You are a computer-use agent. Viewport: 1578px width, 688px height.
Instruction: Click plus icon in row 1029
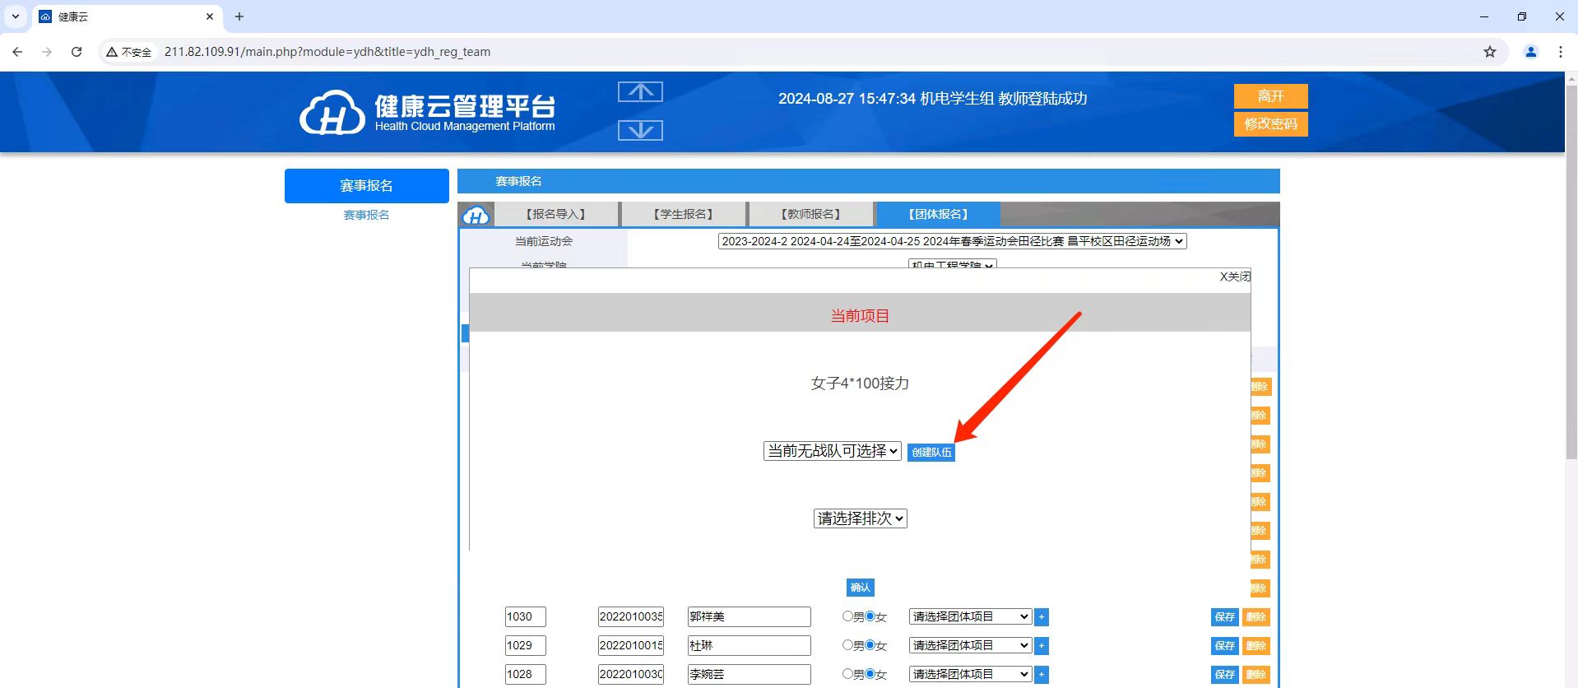point(1042,646)
